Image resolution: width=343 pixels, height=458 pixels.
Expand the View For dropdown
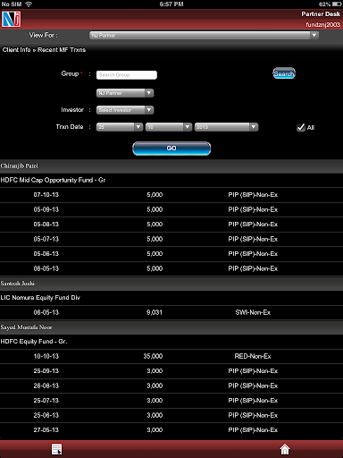pos(204,35)
